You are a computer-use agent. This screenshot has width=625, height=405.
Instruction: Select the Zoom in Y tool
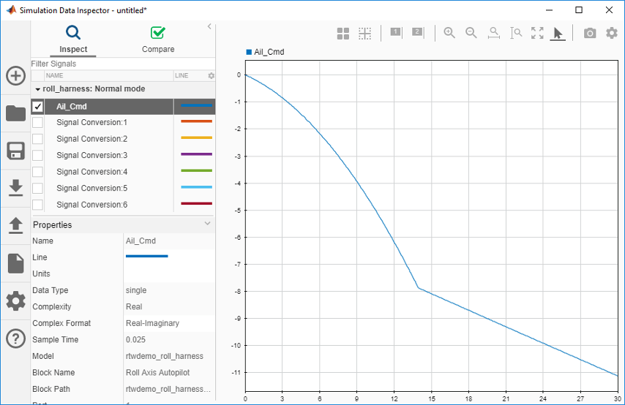(x=516, y=33)
